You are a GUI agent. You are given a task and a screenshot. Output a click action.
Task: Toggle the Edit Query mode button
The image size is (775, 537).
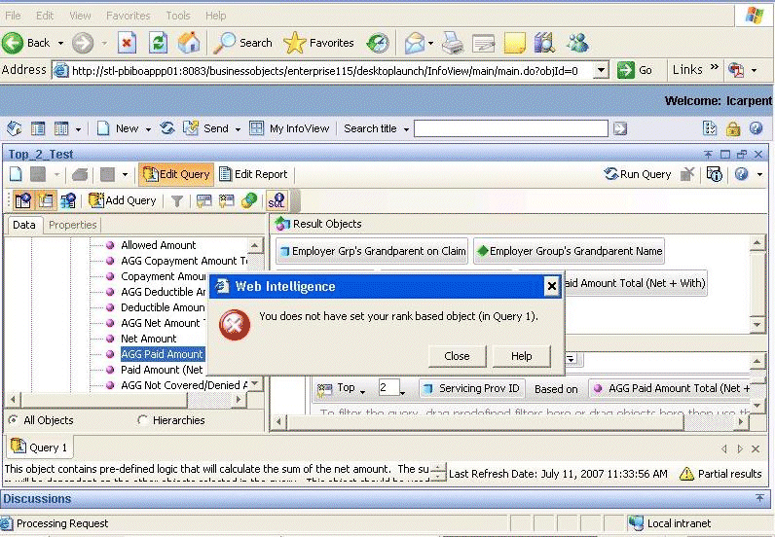175,174
